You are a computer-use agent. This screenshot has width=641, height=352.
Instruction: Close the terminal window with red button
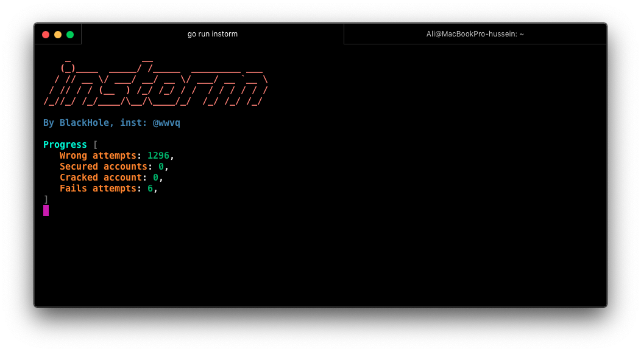46,35
